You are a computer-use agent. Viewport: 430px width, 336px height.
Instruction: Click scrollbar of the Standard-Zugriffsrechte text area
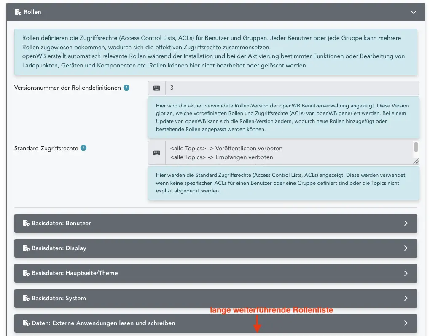pos(416,147)
